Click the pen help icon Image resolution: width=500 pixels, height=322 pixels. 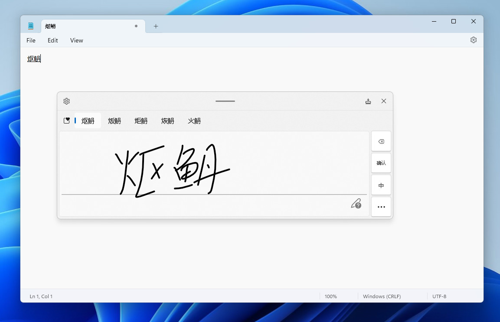(x=356, y=204)
